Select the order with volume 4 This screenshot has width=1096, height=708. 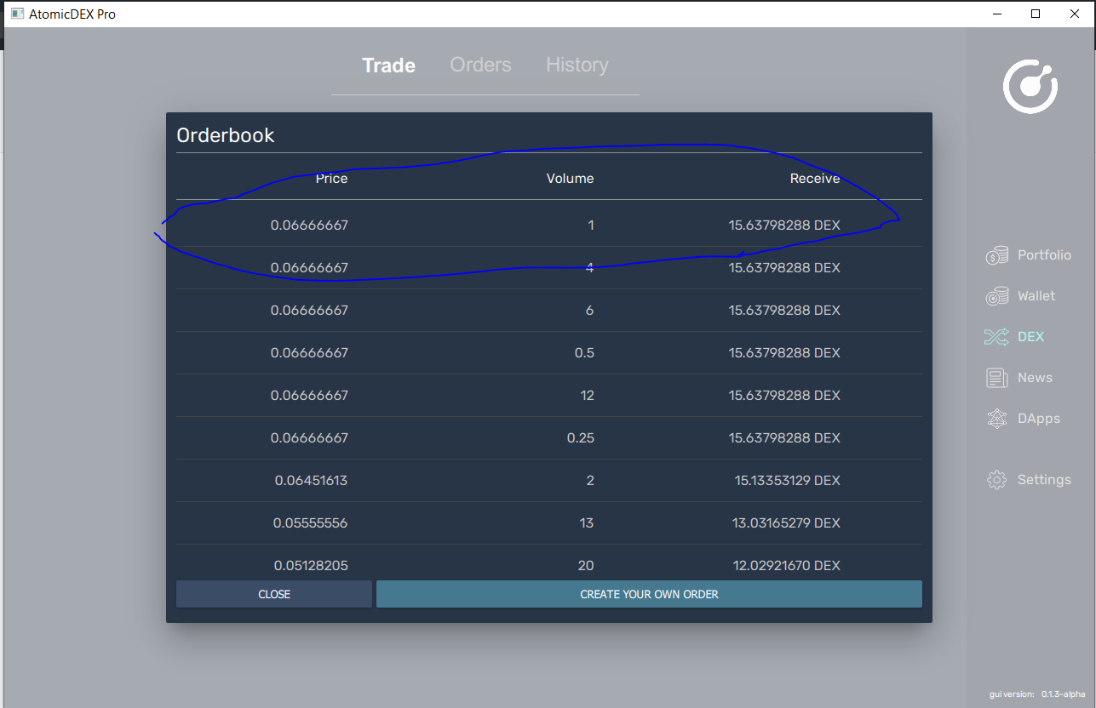[x=549, y=268]
